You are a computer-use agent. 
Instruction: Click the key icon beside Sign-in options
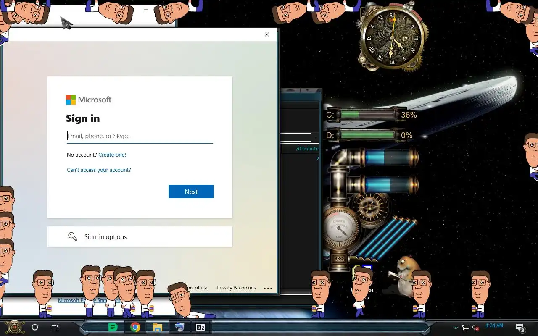[x=73, y=236]
